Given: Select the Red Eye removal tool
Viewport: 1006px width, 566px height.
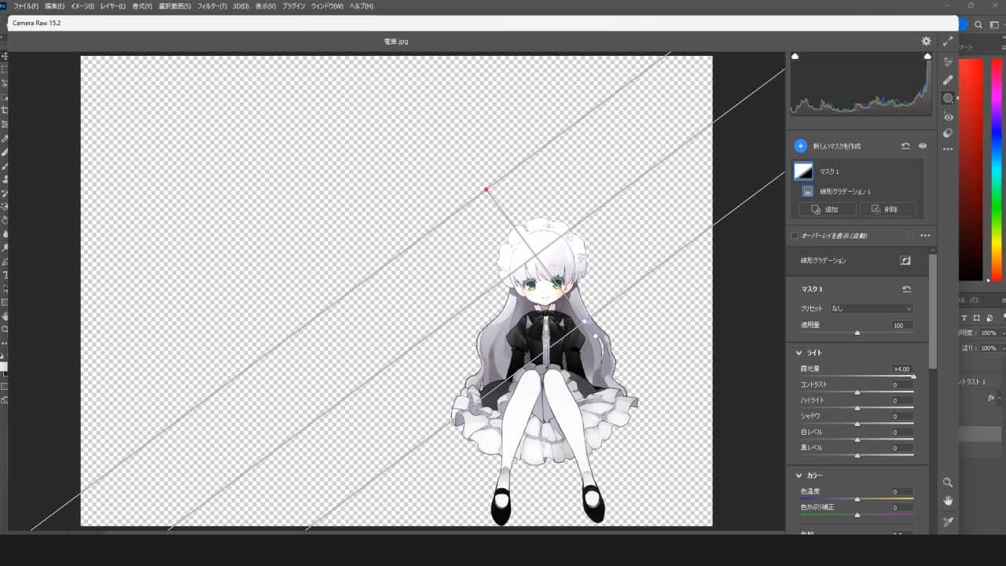Looking at the screenshot, I should point(948,116).
